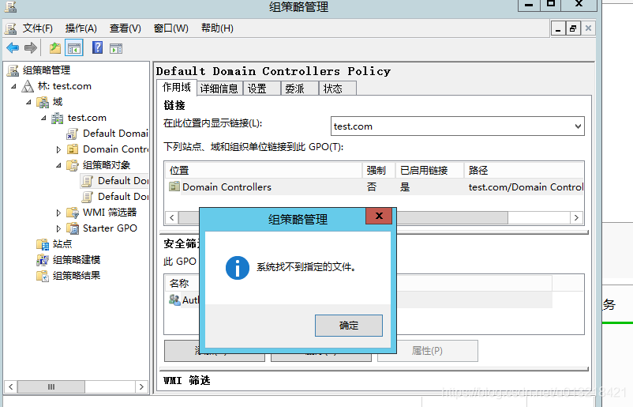Viewport: 633px width, 407px height.
Task: Click the links table scrollbar left arrow
Action: (x=172, y=218)
